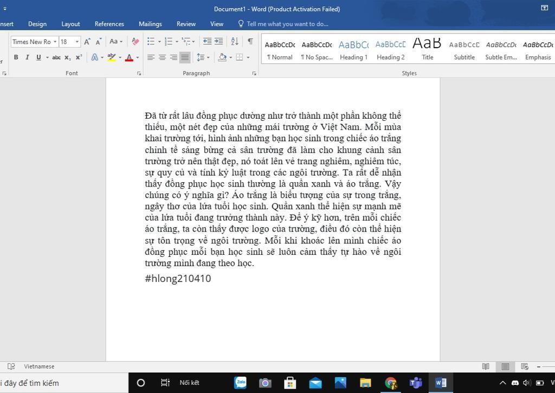555x393 pixels.
Task: Click the numbering list icon
Action: 169,41
